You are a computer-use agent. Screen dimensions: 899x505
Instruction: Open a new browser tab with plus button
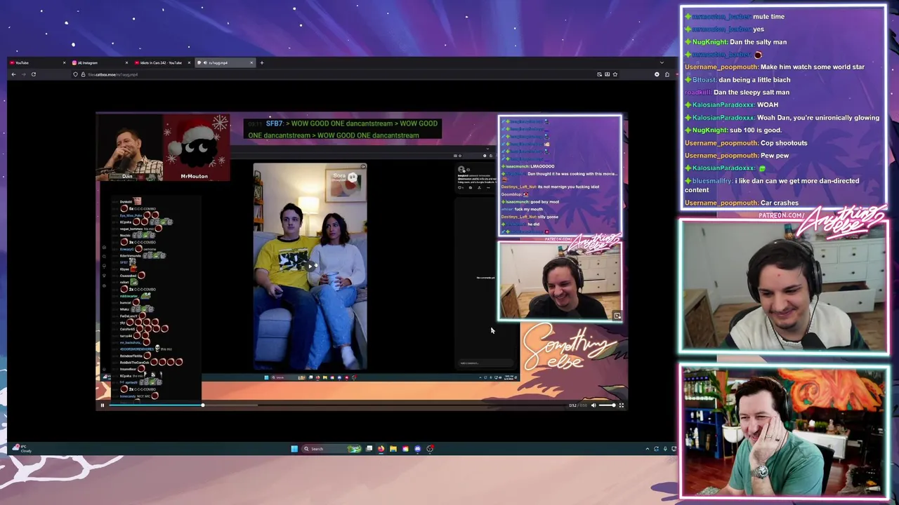pos(262,62)
